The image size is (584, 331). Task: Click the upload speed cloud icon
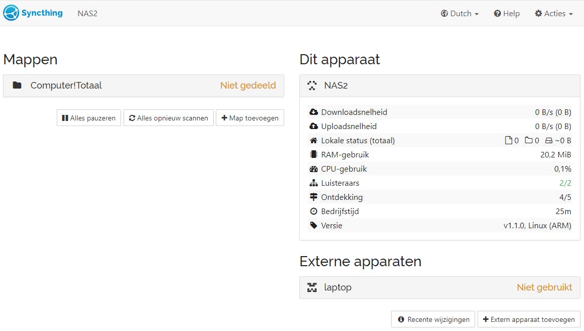[314, 126]
